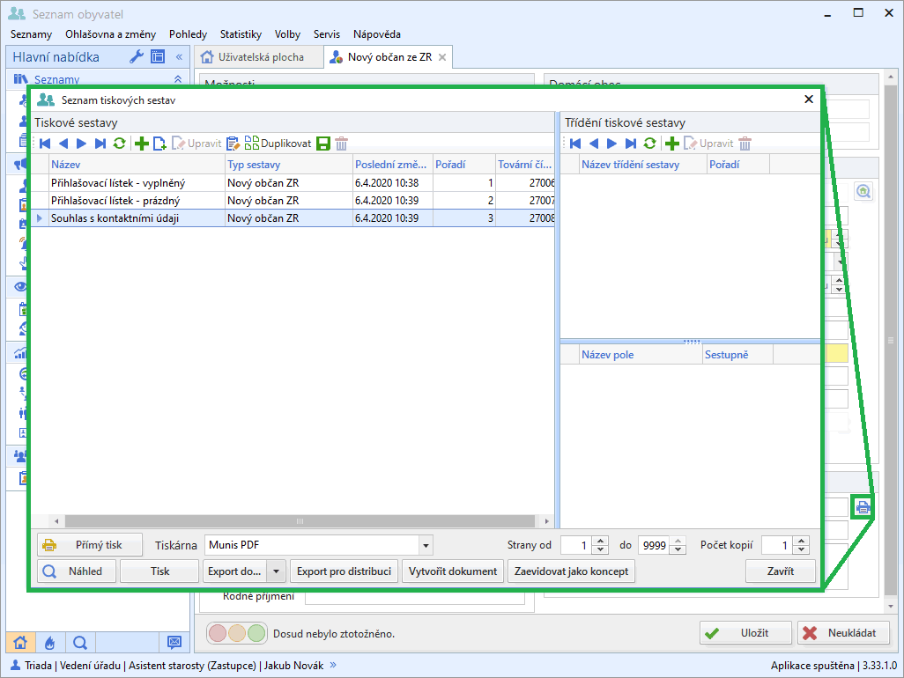Click the wrench icon in Hlavní nabídka header
Image resolution: width=904 pixels, height=678 pixels.
pos(137,57)
